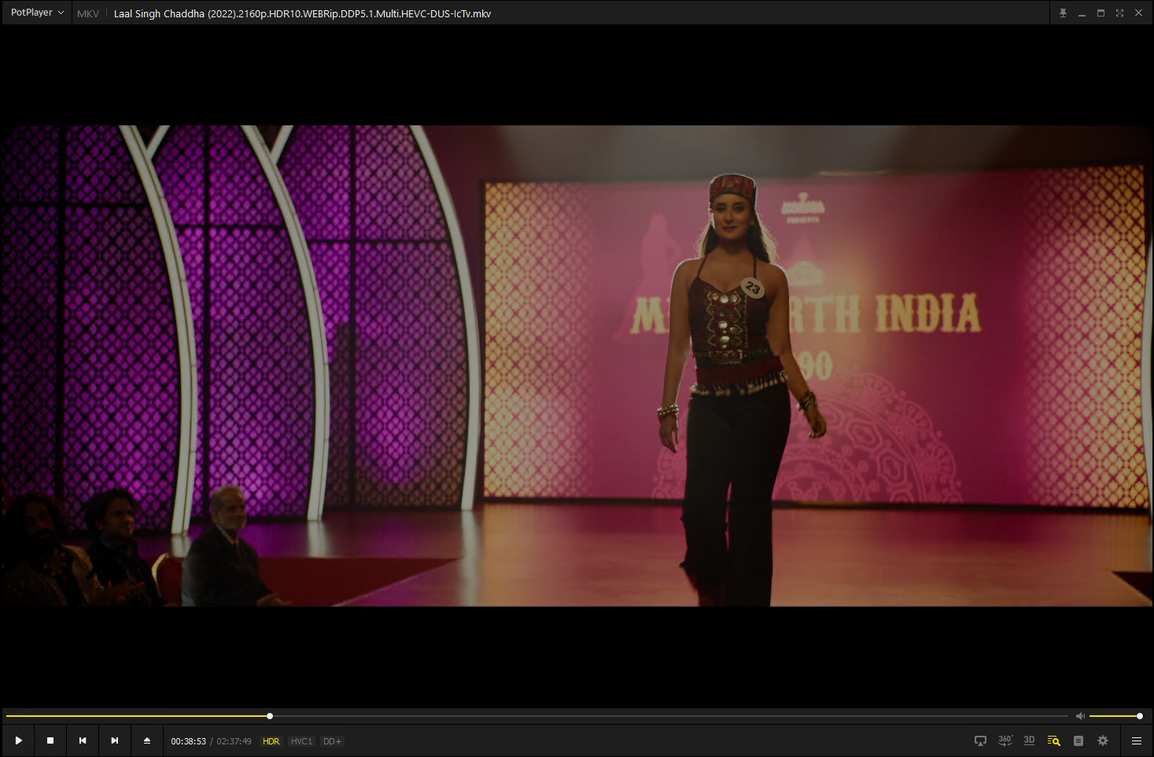Viewport: 1154px width, 757px height.
Task: Open the settings gear control panel
Action: [1103, 740]
